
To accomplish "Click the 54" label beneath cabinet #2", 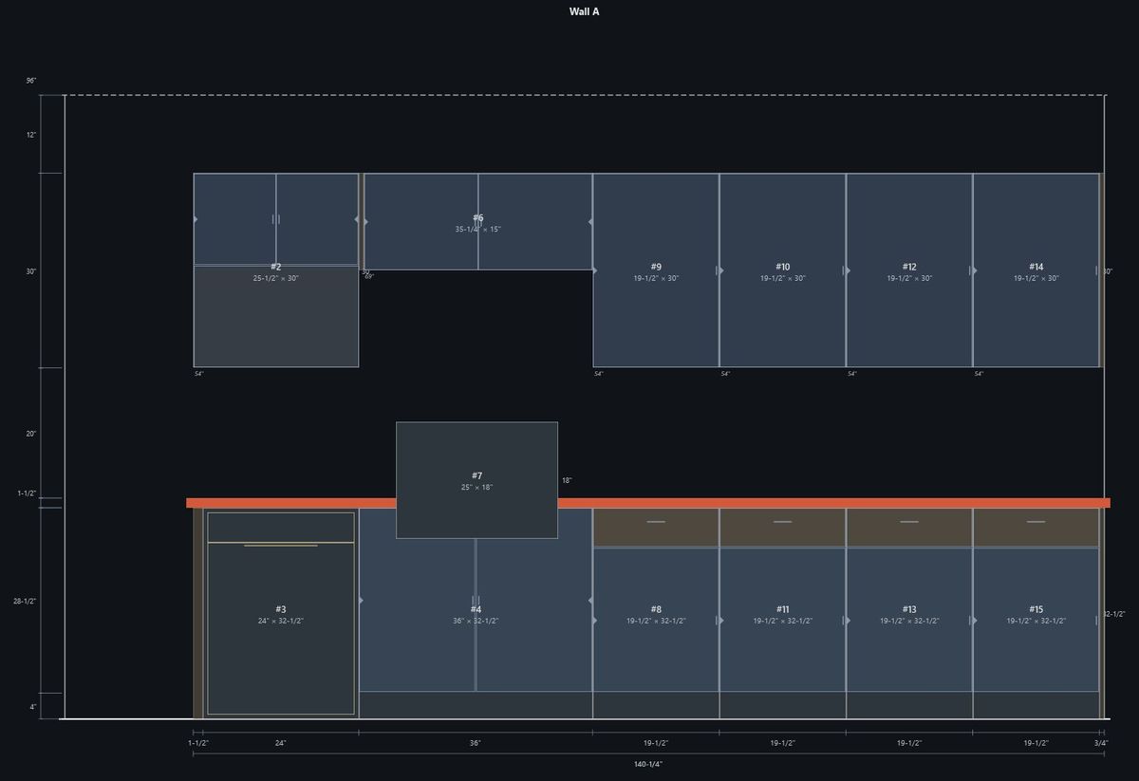I will (199, 374).
